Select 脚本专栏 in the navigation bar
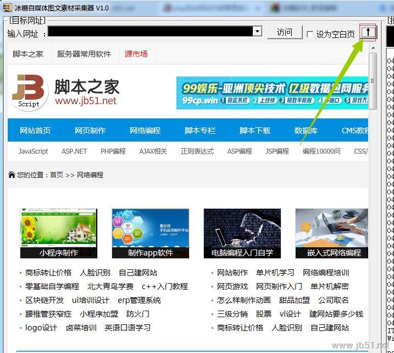Screen dimensions: 394x353 pos(200,131)
